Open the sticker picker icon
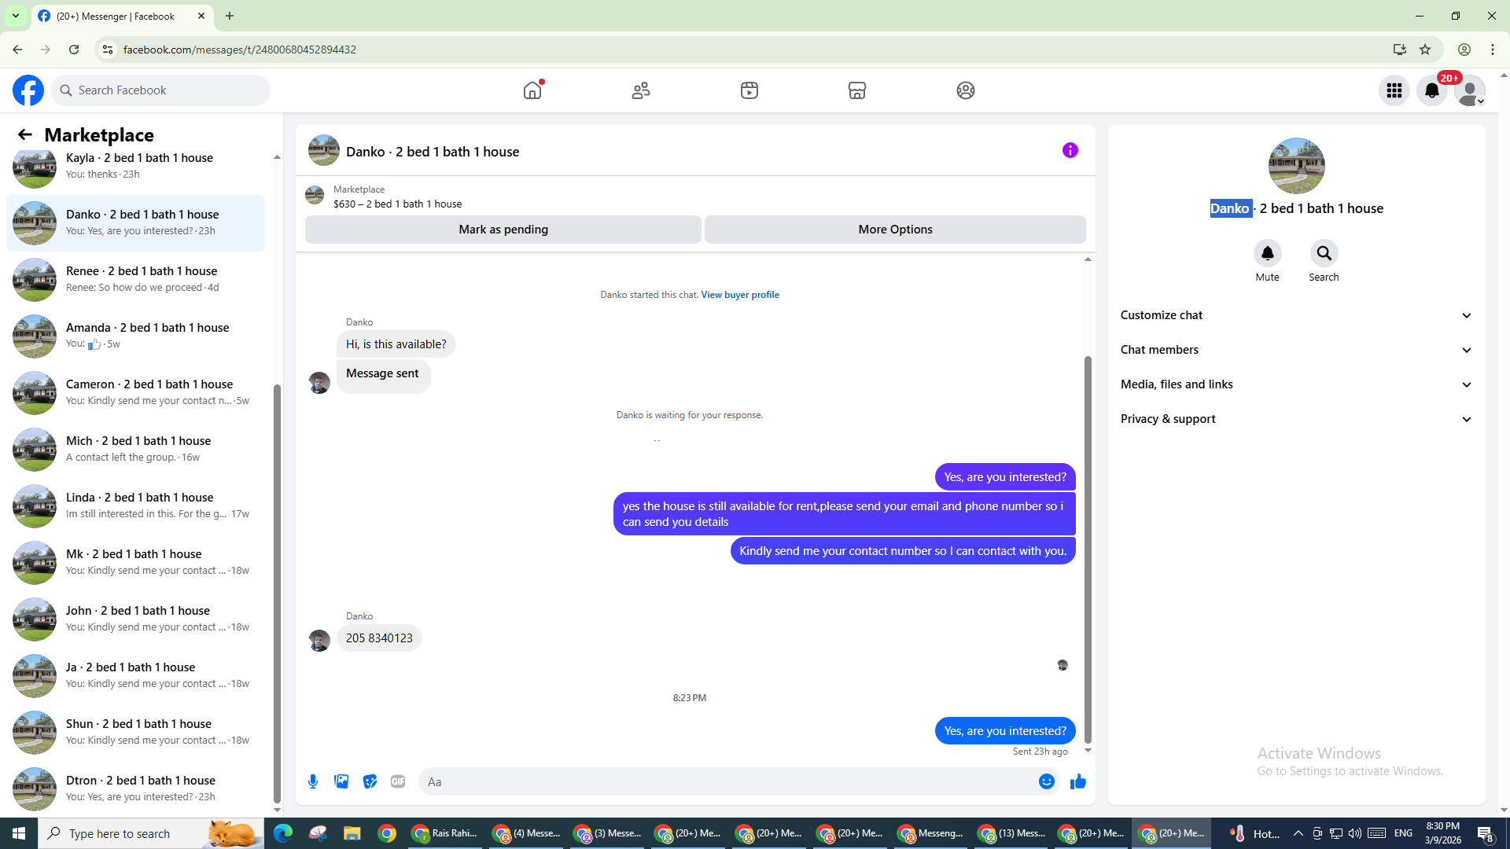Viewport: 1510px width, 849px height. 370,781
